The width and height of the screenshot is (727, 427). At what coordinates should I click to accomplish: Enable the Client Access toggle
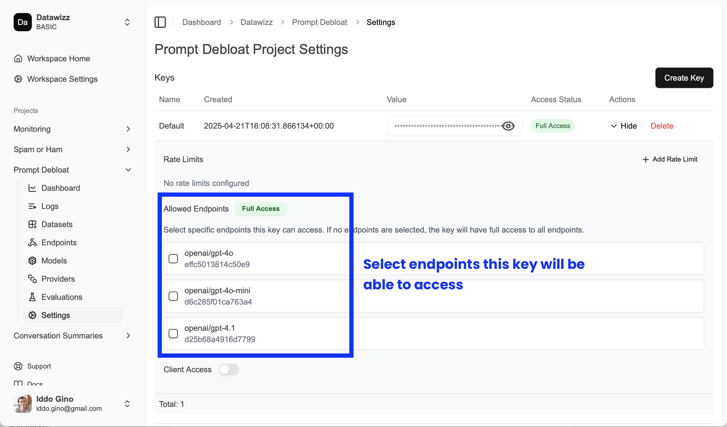(229, 369)
